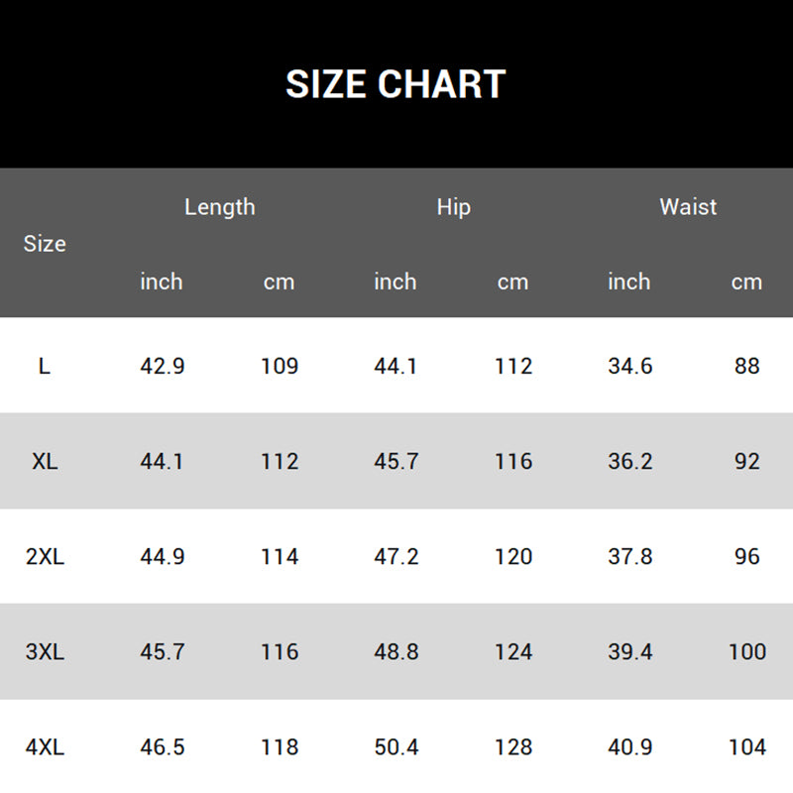Viewport: 793px width, 793px height.
Task: Click the 2XL length value 44.9
Action: click(162, 556)
